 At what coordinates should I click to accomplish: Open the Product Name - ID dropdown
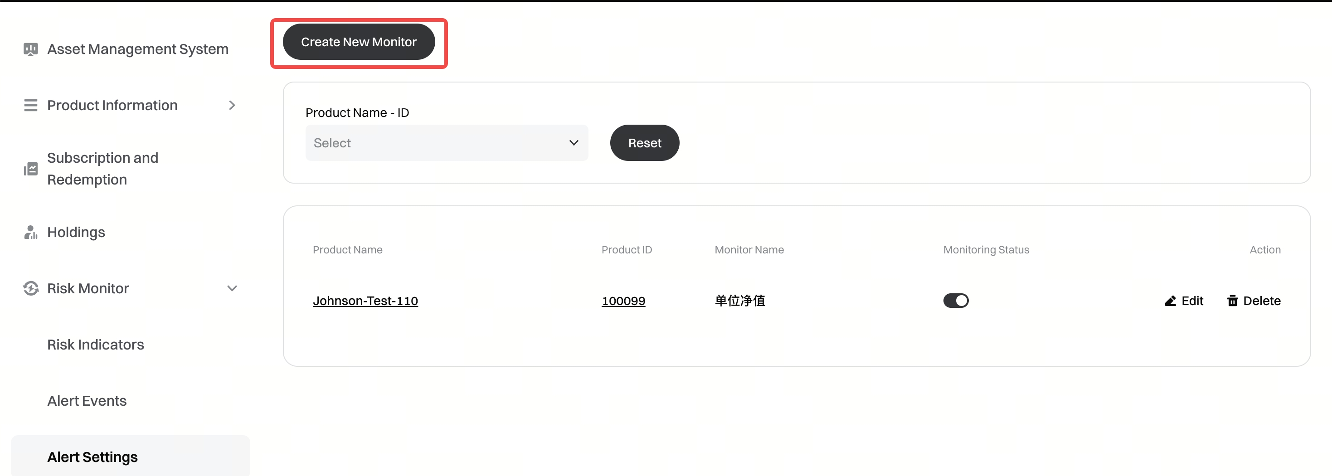point(446,143)
